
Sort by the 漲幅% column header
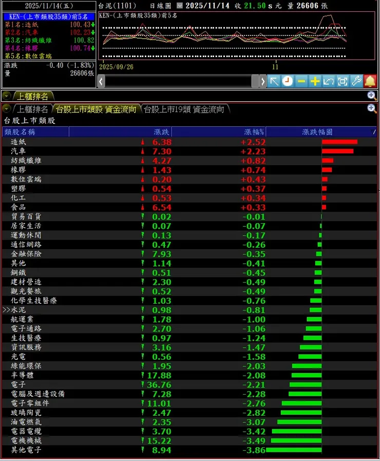coord(218,132)
